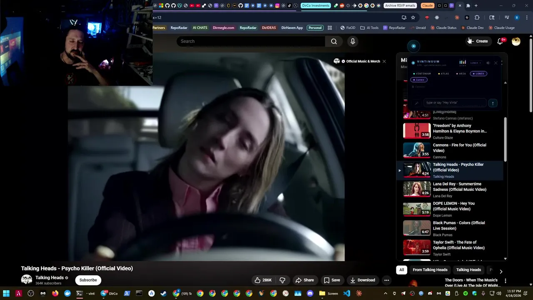Open the Talking Heads channel avatar
This screenshot has width=533, height=300.
coord(27,280)
